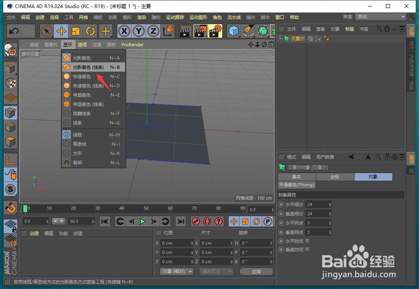Image resolution: width=419 pixels, height=289 pixels.
Task: Choose 骨架 display option
Action: point(93,163)
